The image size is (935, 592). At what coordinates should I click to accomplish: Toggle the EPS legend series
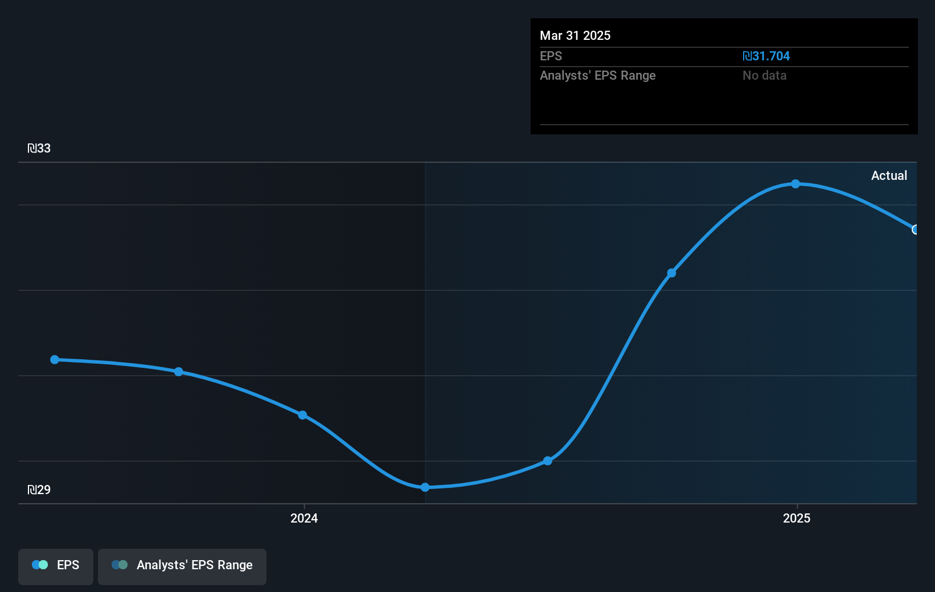[56, 566]
